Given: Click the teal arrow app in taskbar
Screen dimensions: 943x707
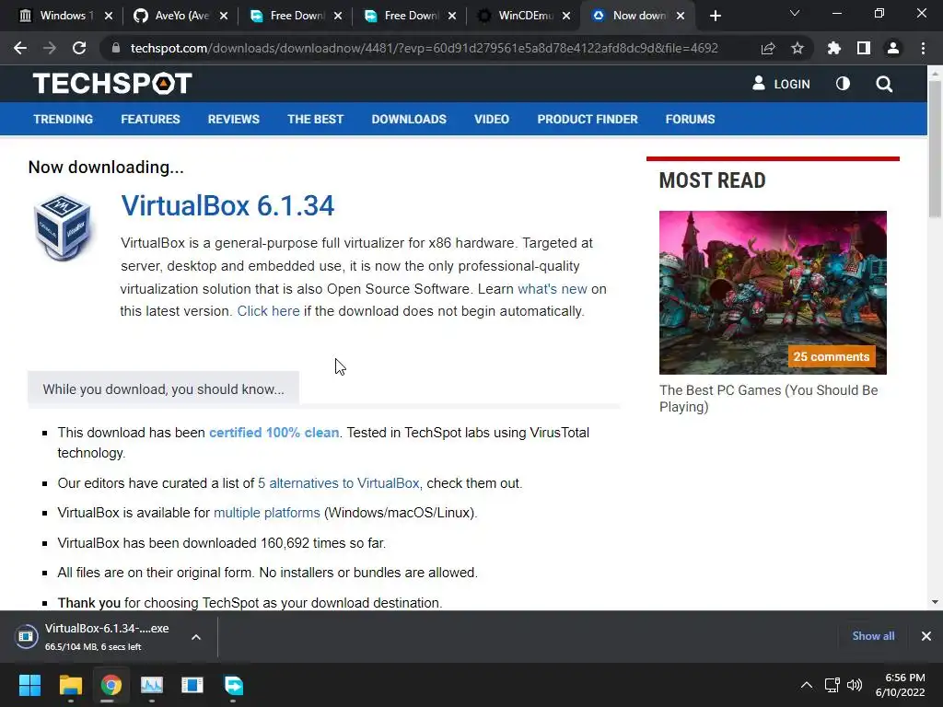Looking at the screenshot, I should (233, 685).
